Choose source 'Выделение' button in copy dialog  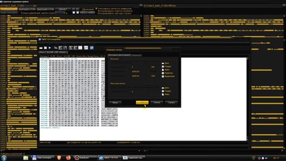(168, 76)
